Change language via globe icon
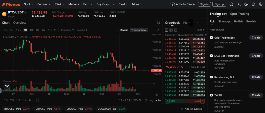 tap(253, 4)
